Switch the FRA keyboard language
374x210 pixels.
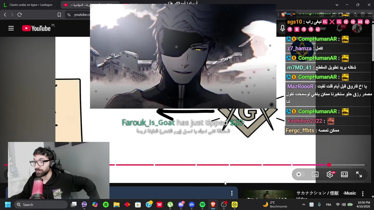(328, 204)
